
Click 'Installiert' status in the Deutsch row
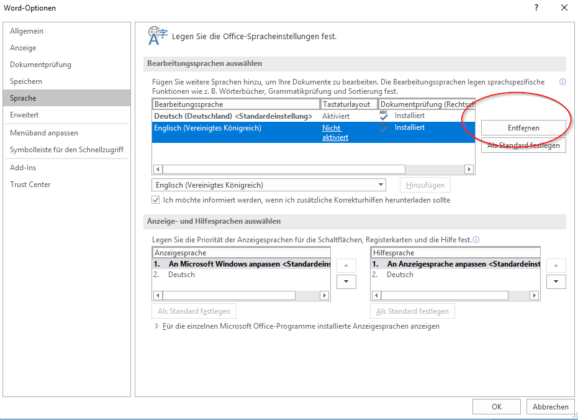410,116
